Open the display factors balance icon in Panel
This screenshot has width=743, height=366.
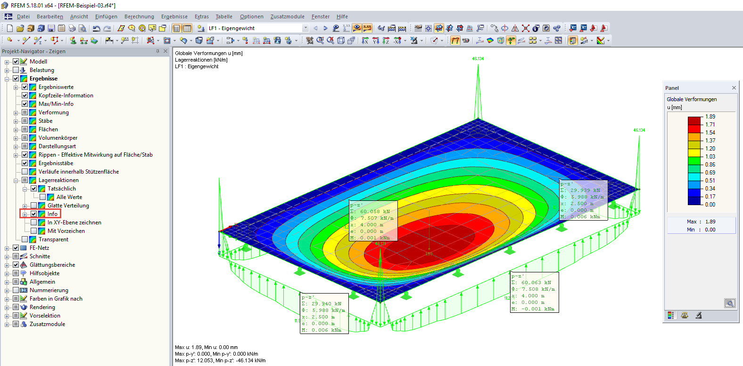[x=685, y=316]
